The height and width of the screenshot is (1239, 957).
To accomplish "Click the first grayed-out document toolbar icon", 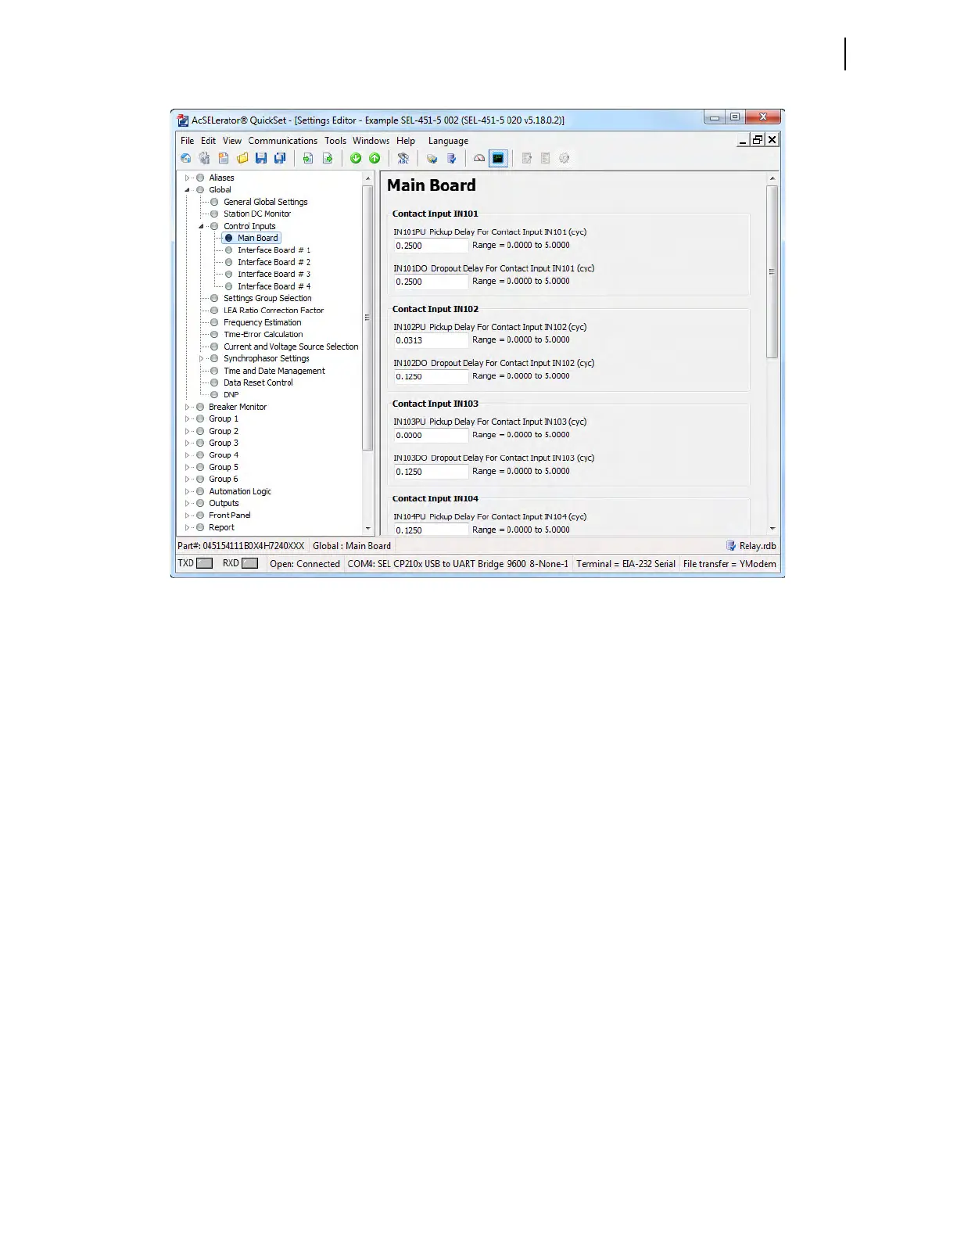I will click(527, 158).
